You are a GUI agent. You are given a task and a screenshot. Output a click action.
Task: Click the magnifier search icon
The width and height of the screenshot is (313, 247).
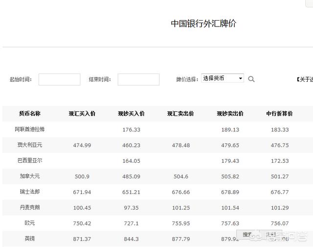point(251,79)
